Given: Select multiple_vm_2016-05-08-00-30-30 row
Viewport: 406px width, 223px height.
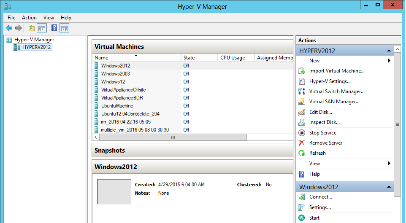Looking at the screenshot, I should [x=193, y=129].
